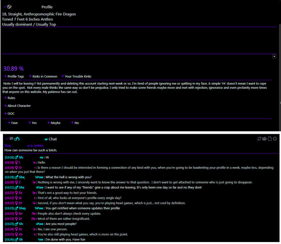Click male icon on 'What the hell is wrong' message
Viewport: 281px width, 244px height.
tap(16, 177)
